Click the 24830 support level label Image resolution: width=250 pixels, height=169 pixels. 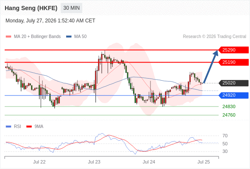(229, 106)
